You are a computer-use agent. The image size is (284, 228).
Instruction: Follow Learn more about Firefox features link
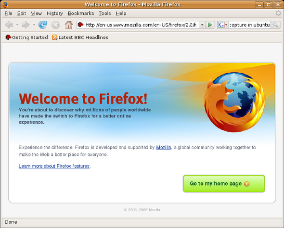54,166
